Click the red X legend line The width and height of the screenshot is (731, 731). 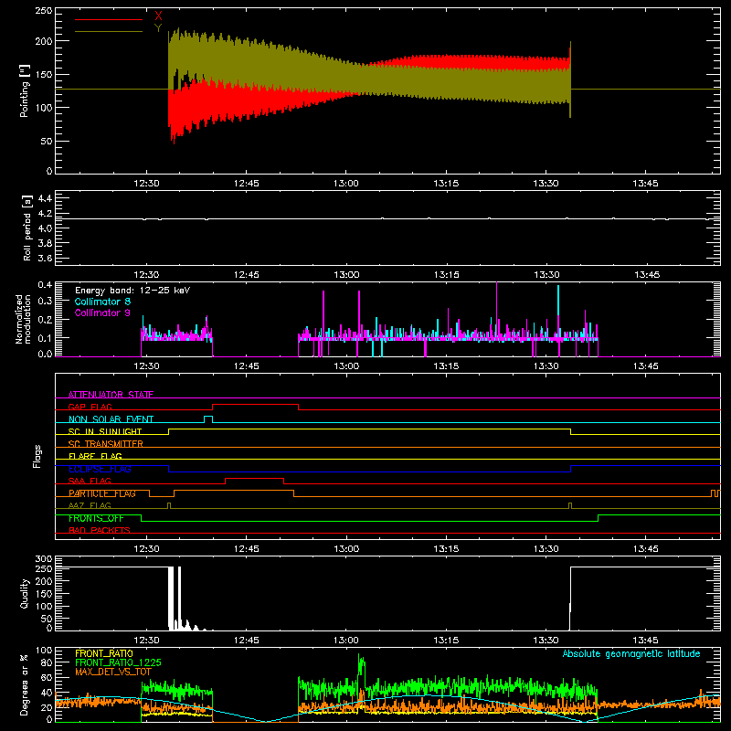[x=109, y=19]
